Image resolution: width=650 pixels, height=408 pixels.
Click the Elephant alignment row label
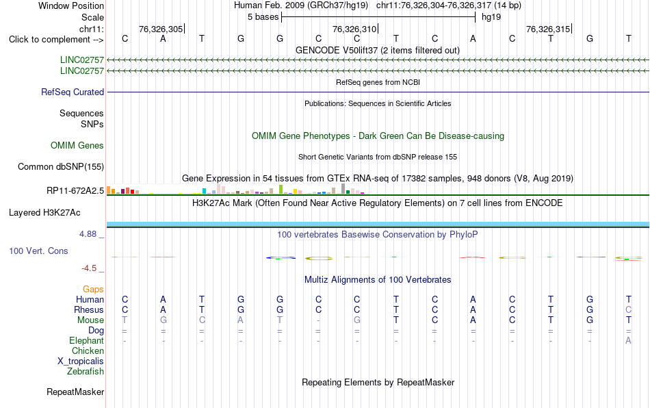tap(87, 340)
